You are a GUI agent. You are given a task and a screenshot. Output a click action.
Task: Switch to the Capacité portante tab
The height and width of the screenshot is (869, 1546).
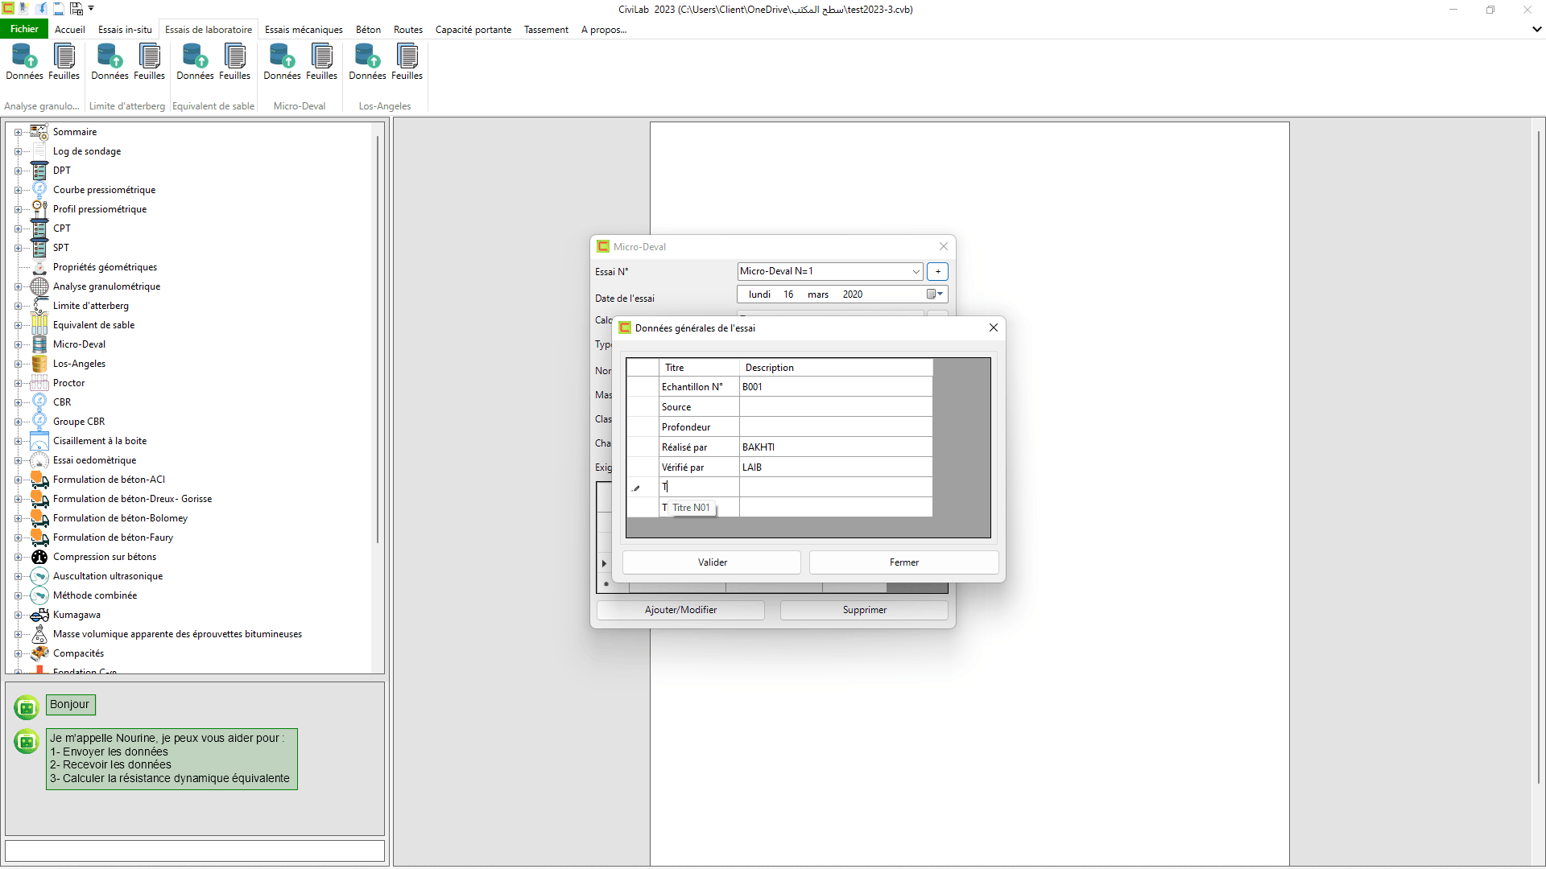(473, 29)
